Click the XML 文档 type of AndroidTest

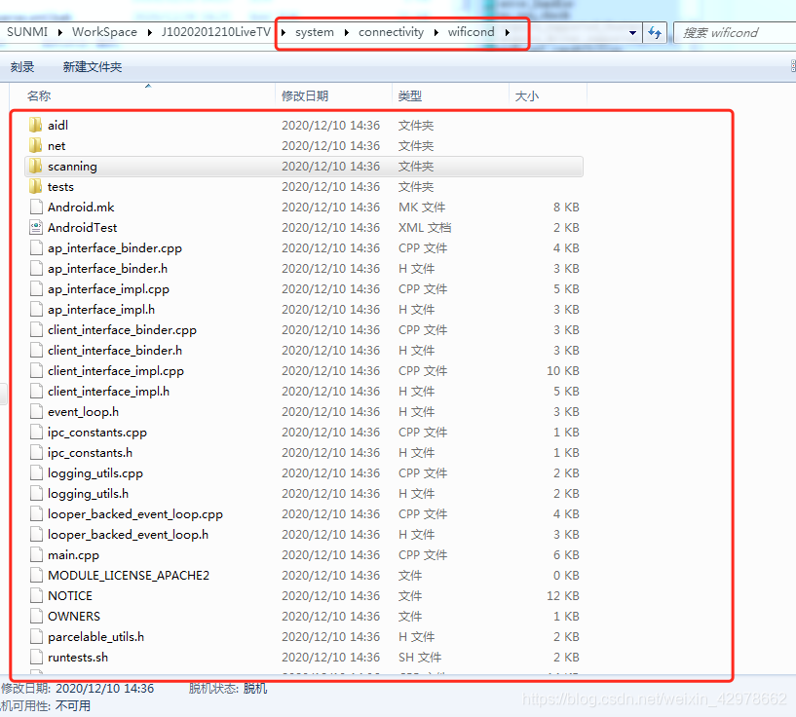(x=425, y=227)
